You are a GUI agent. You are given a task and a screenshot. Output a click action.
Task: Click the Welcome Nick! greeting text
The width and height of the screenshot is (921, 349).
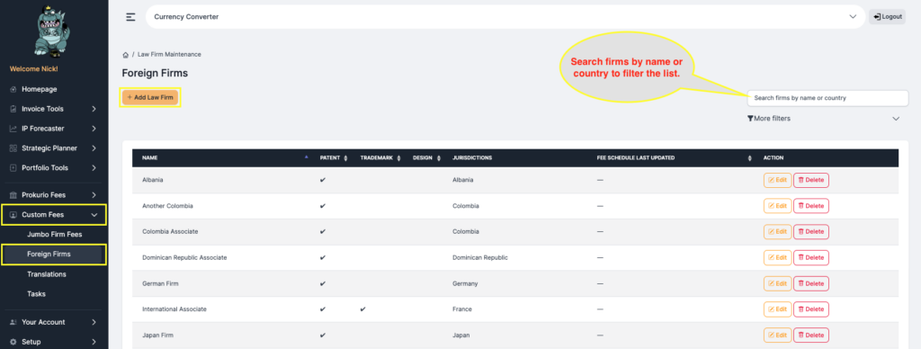point(33,68)
